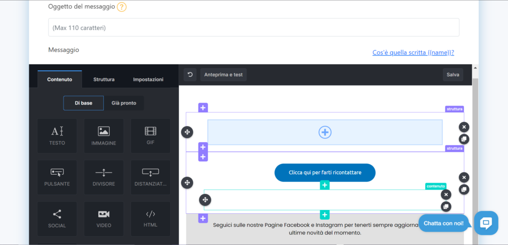The image size is (508, 245).
Task: Select the HTML content block
Action: tap(150, 218)
